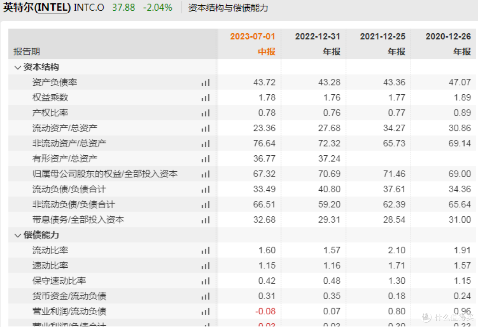Open chart icon for 流动资产/总资产 row
The image size is (478, 327).
pyautogui.click(x=205, y=128)
